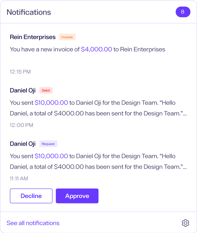The width and height of the screenshot is (197, 233).
Task: Select Daniel Oji name beside Request tag
Action: [23, 144]
